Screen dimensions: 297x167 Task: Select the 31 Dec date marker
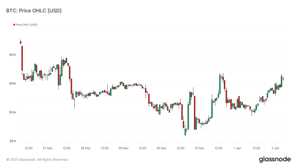point(200,148)
